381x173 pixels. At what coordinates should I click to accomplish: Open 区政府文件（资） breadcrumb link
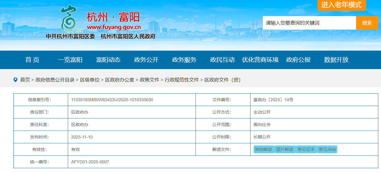(x=222, y=80)
